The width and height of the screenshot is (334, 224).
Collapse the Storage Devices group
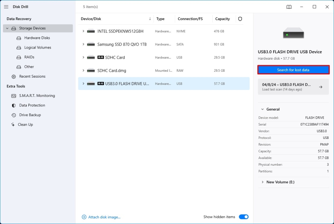pyautogui.click(x=7, y=28)
